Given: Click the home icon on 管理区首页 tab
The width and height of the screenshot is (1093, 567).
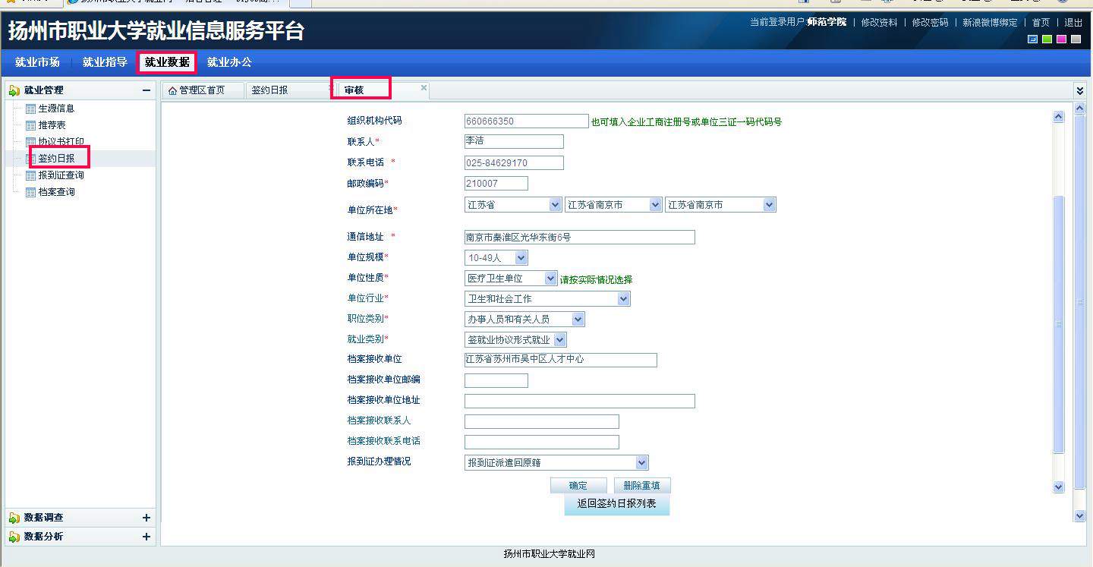Looking at the screenshot, I should click(172, 90).
